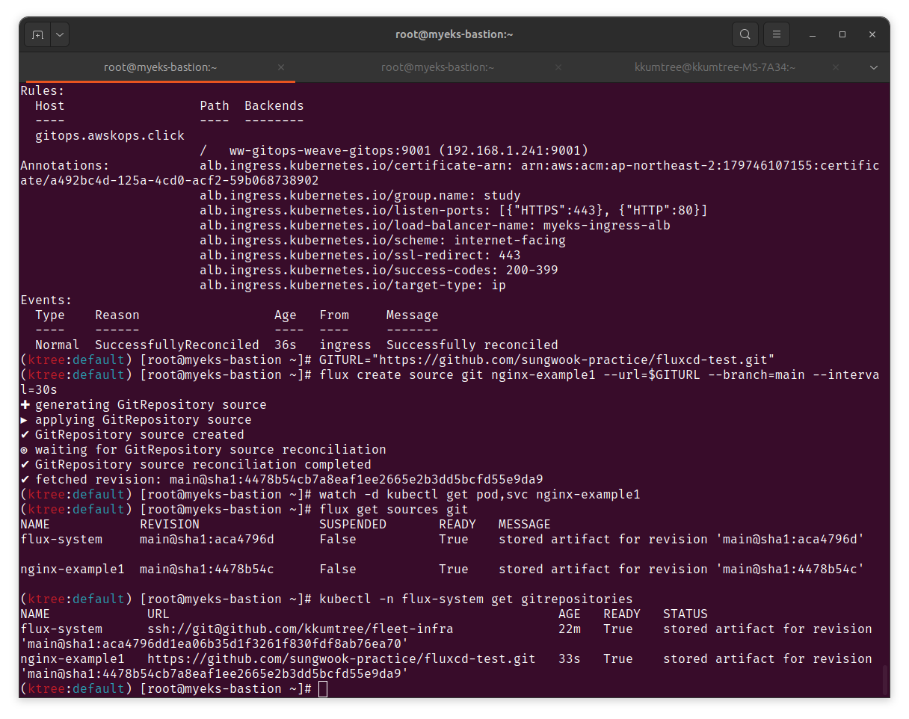
Task: Open a new terminal tab
Action: pyautogui.click(x=37, y=34)
